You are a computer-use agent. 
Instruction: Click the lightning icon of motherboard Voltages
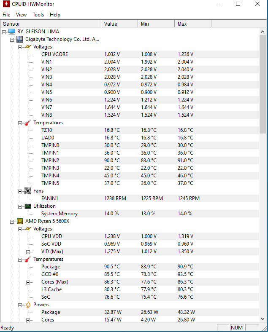[28, 47]
